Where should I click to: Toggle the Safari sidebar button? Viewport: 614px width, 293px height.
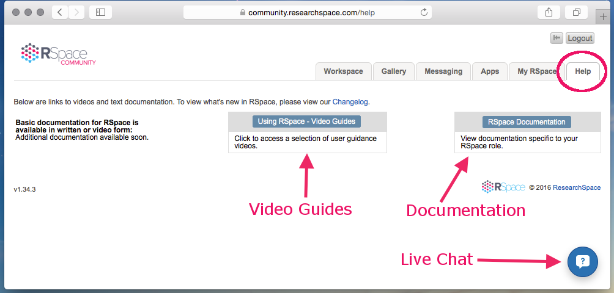[x=101, y=12]
